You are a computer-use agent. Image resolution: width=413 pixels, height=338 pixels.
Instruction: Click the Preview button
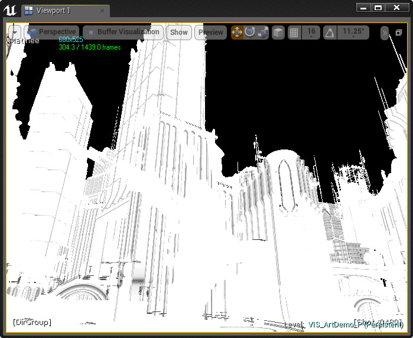(x=210, y=32)
